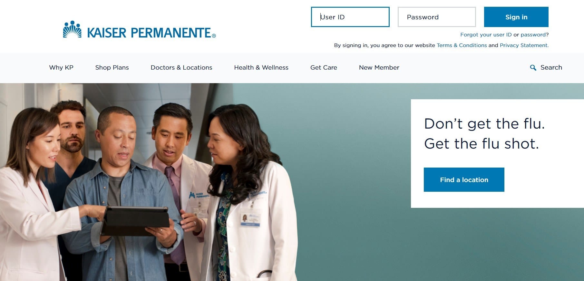This screenshot has width=584, height=281.
Task: Open the Doctors & Locations menu
Action: point(181,67)
